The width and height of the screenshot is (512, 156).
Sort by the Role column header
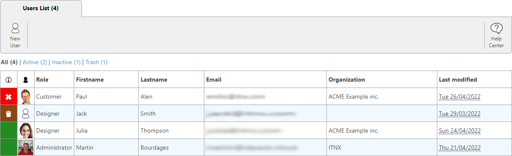(42, 79)
